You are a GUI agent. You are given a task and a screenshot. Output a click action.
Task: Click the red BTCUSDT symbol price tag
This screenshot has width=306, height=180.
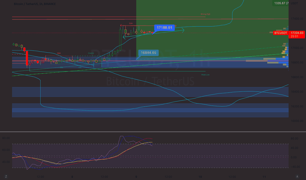click(281, 33)
